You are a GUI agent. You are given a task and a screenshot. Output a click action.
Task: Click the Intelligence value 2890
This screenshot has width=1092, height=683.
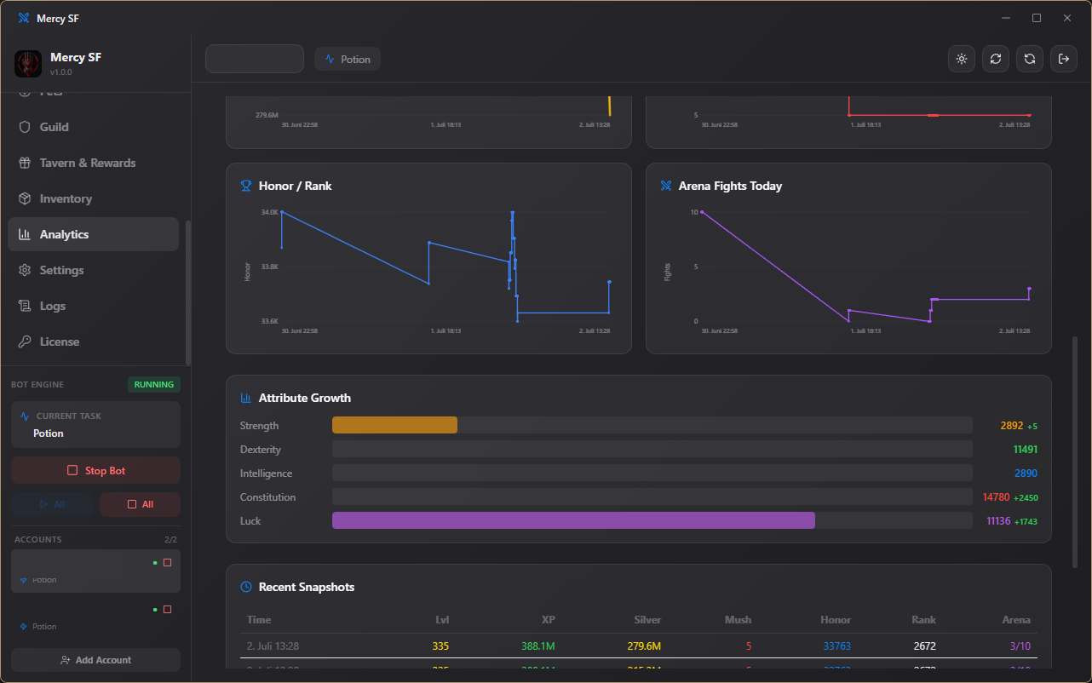coord(1026,474)
